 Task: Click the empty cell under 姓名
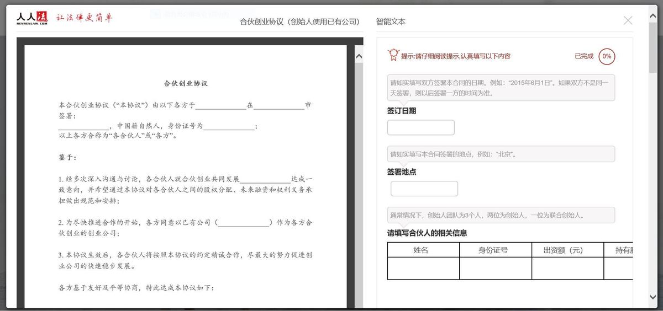click(x=423, y=269)
